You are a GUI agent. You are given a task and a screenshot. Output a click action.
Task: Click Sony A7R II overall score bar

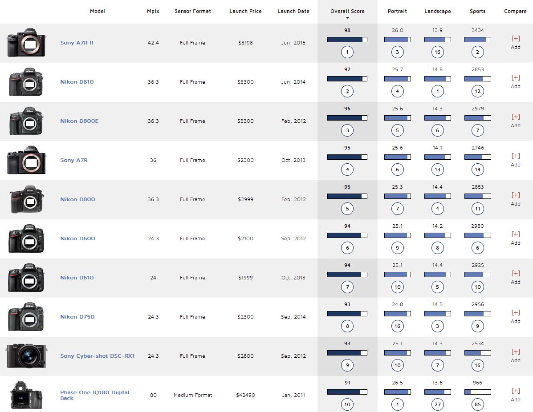[x=347, y=40]
